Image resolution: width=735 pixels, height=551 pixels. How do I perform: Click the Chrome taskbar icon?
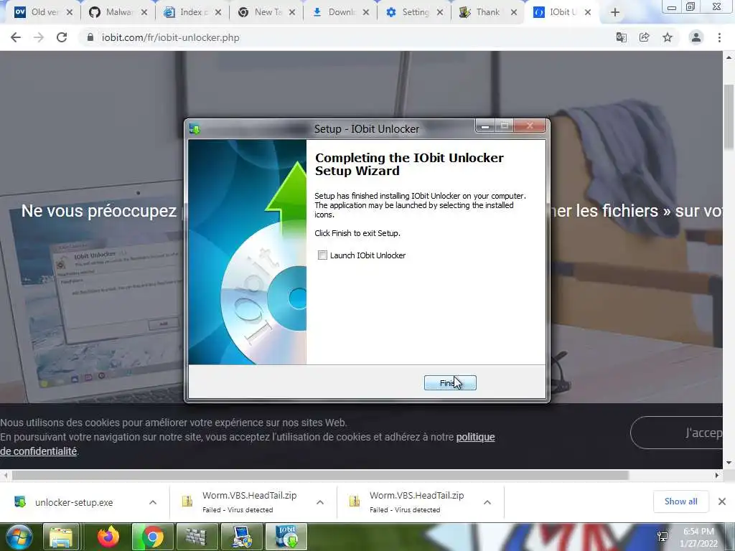(152, 537)
